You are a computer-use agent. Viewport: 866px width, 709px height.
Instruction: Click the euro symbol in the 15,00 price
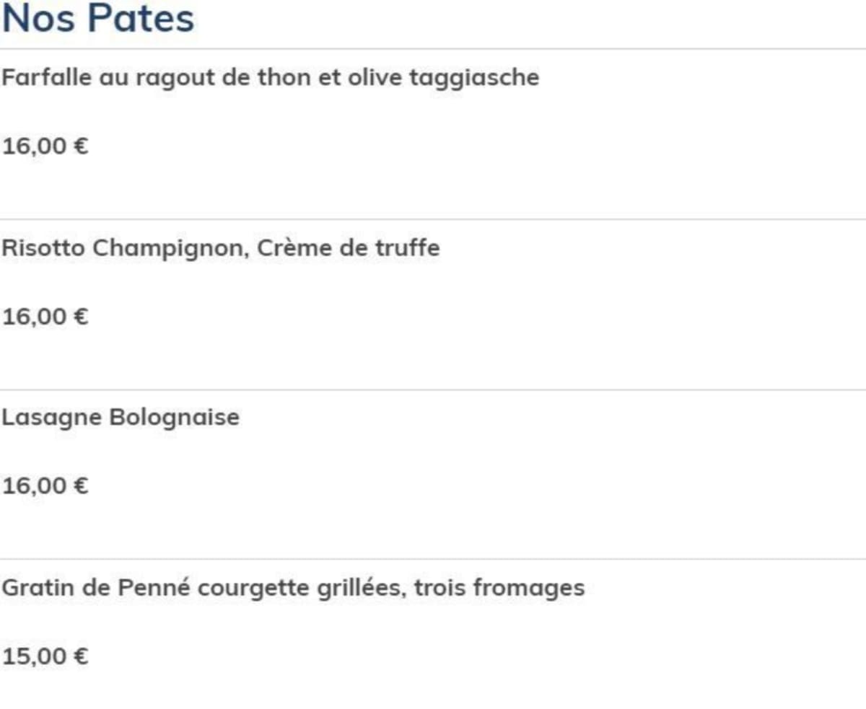point(81,656)
